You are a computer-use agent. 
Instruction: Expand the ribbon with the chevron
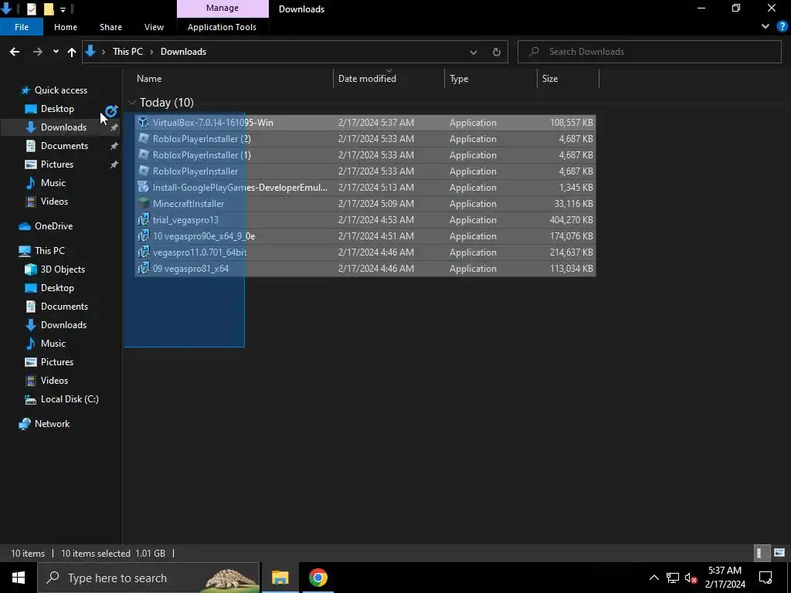click(766, 27)
